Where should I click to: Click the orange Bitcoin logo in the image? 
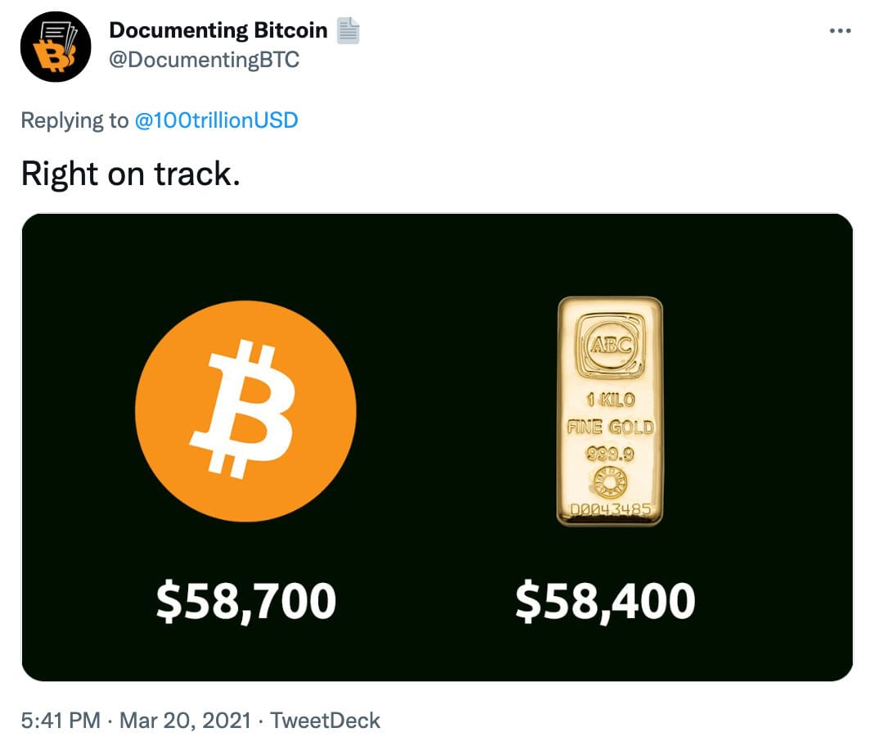click(246, 411)
